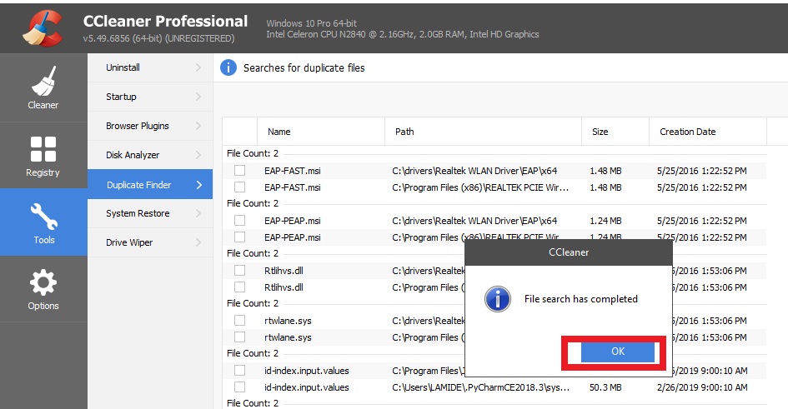
Task: Select the Tools wrench icon
Action: 44,217
